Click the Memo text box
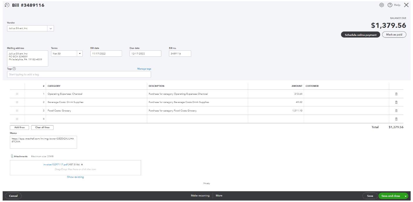413x202 pixels. (x=43, y=142)
